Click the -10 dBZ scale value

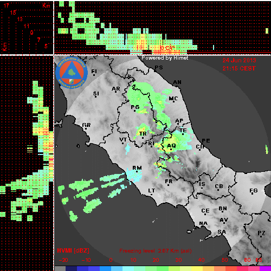[86, 260]
